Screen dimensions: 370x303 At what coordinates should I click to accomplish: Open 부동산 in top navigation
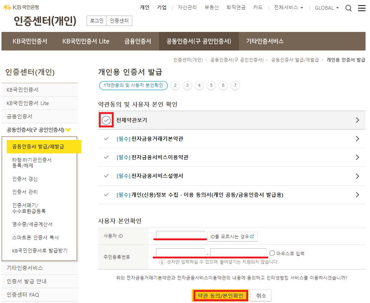click(211, 7)
